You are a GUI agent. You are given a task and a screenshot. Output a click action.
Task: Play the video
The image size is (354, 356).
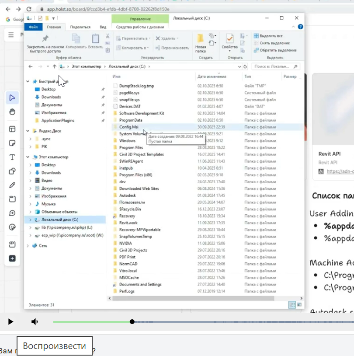point(10,321)
